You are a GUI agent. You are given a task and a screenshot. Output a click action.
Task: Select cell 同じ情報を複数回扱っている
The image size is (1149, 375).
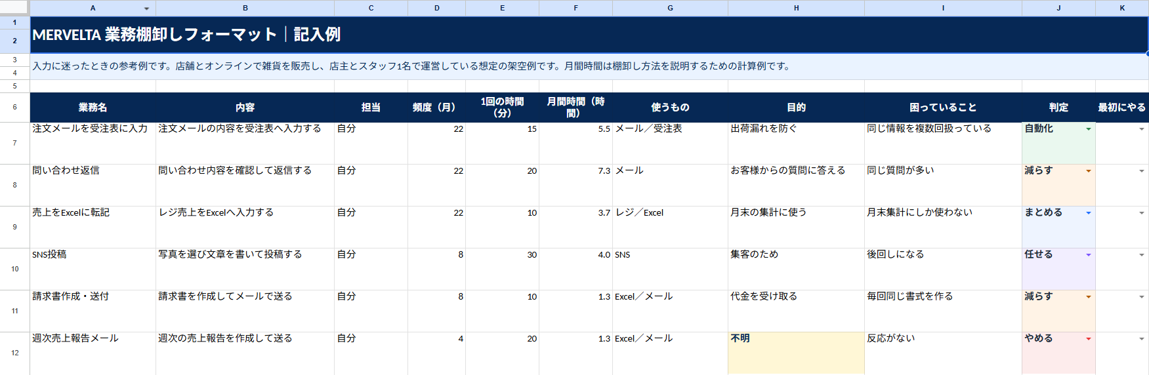[x=943, y=143]
